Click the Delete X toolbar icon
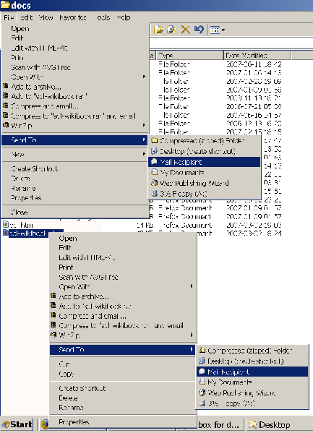Image resolution: width=313 pixels, height=433 pixels. (x=185, y=29)
